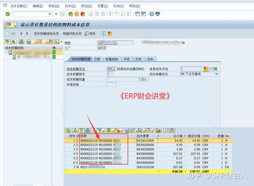Click the blue Help question-mark icon
Image resolution: width=254 pixels, height=186 pixels.
click(152, 14)
